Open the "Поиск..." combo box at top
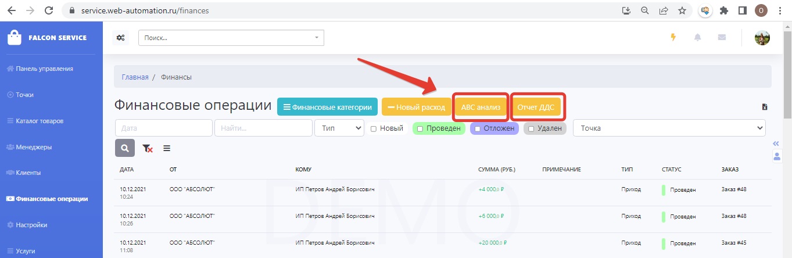Viewport: 792px width, 258px height. click(231, 38)
